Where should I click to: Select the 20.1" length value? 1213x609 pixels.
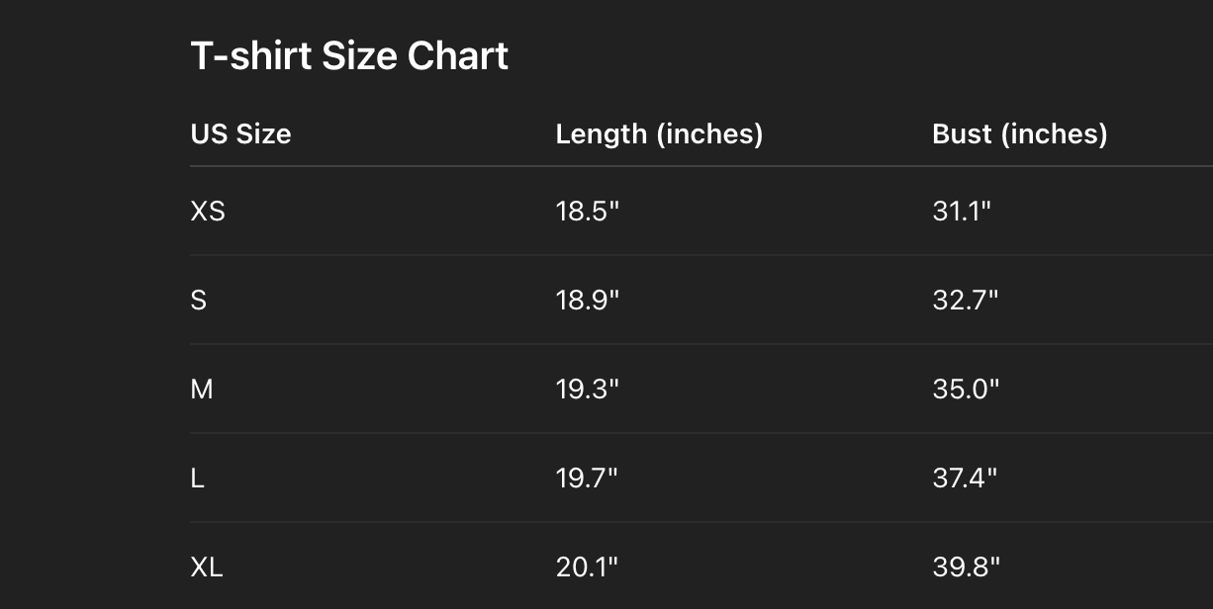point(587,567)
